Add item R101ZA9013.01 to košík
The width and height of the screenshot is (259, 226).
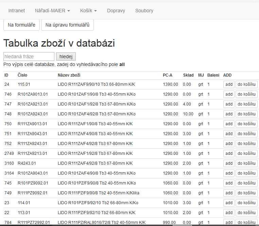(246, 94)
